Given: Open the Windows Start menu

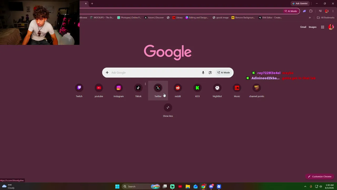Looking at the screenshot, I should click(117, 187).
